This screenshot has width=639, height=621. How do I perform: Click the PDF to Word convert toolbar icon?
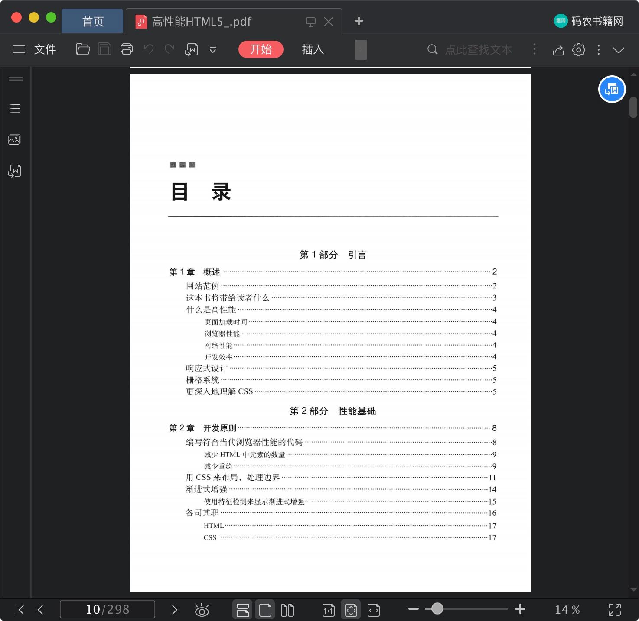(191, 50)
